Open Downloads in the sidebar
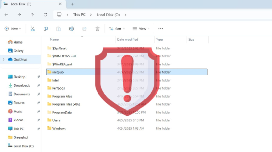This screenshot has height=152, width=272. 21,85
